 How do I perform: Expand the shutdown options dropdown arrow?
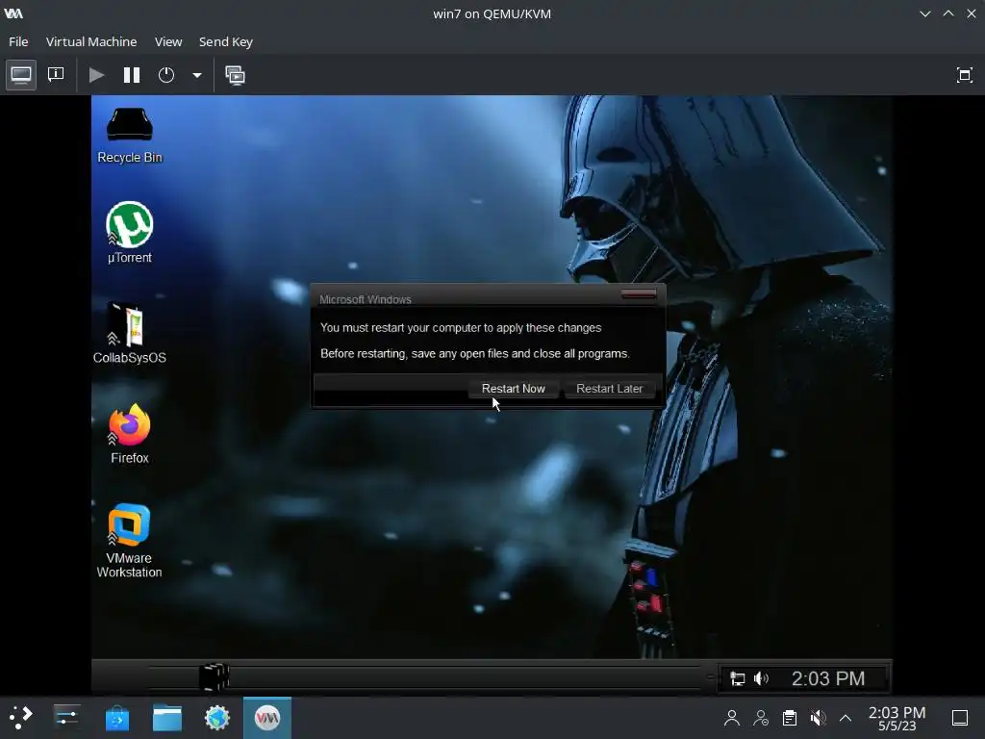point(196,75)
